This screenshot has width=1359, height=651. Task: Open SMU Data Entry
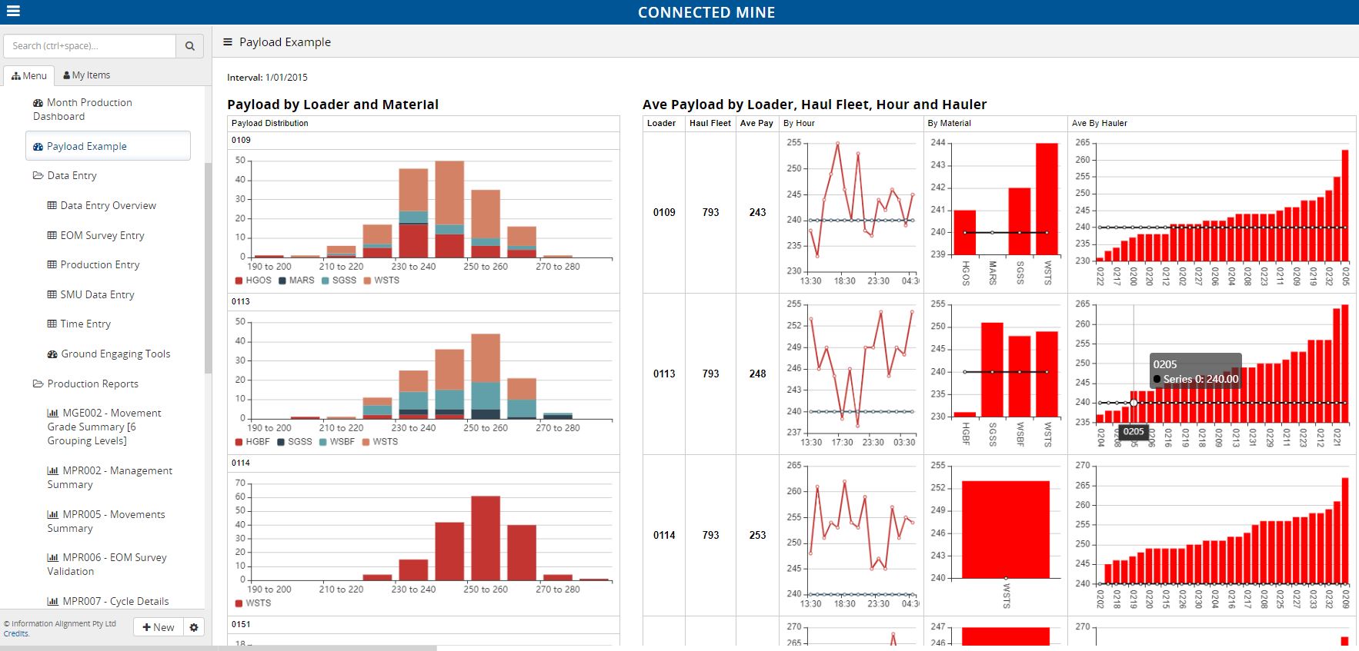pos(91,294)
